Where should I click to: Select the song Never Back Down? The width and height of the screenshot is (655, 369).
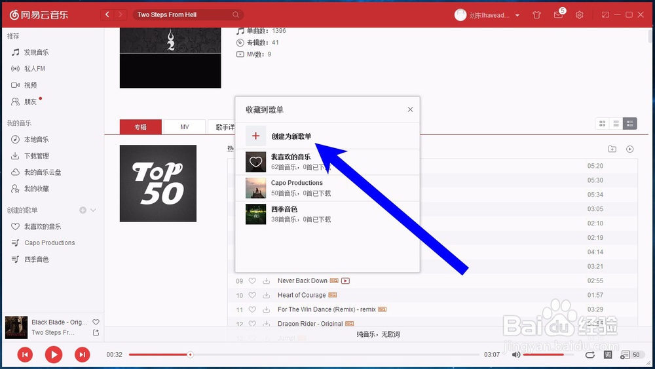[x=303, y=281]
